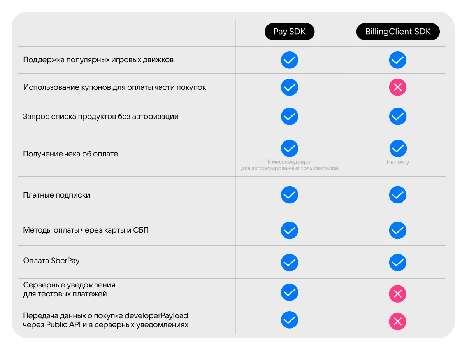Click Pay SDK checkmark for game engine support
Viewport: 467px width, 350px height.
coord(290,60)
